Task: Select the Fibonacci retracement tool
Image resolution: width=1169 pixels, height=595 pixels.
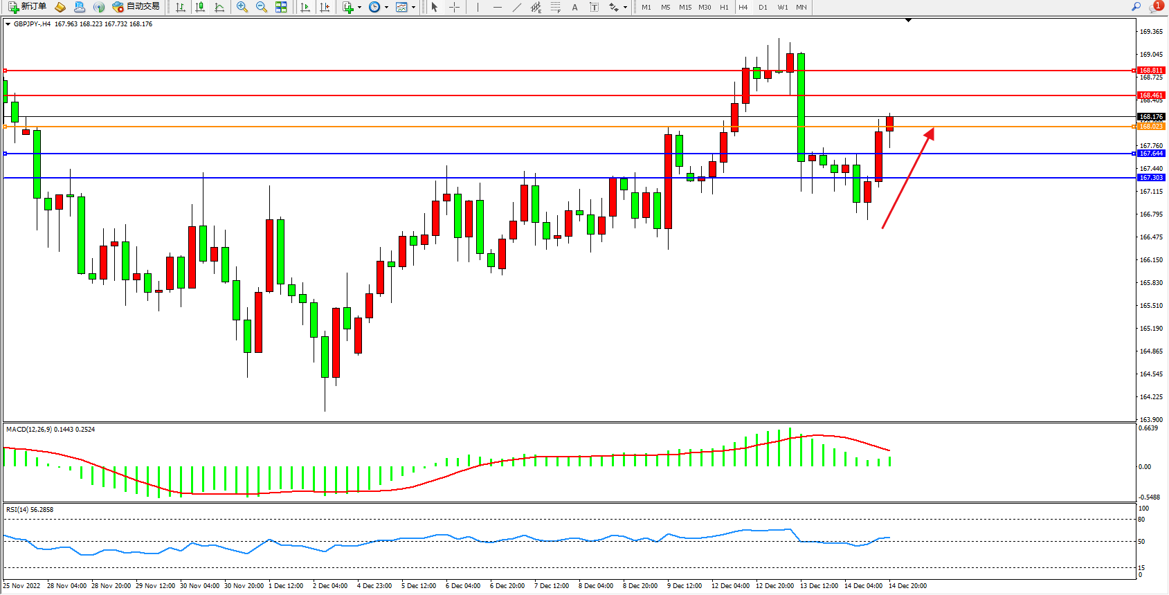Action: pyautogui.click(x=556, y=7)
